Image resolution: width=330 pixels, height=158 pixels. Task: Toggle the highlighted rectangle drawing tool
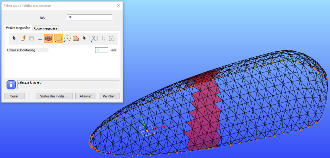(x=59, y=38)
